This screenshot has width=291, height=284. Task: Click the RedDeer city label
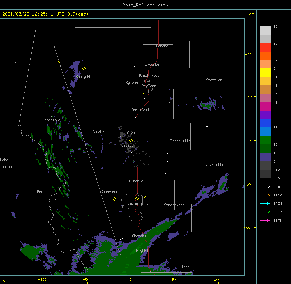tap(149, 86)
